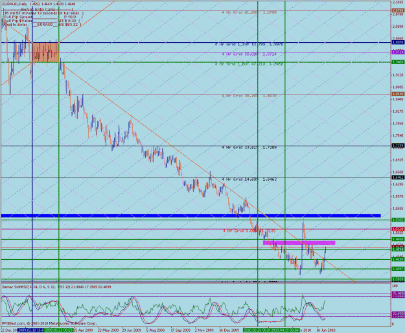Click the bar-end countdown timer text
Image resolution: width=405 pixels, height=333 pixels.
click(43, 13)
